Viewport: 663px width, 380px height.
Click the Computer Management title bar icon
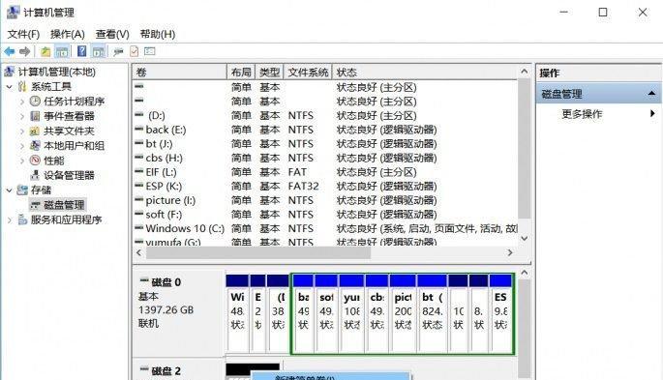tap(14, 12)
